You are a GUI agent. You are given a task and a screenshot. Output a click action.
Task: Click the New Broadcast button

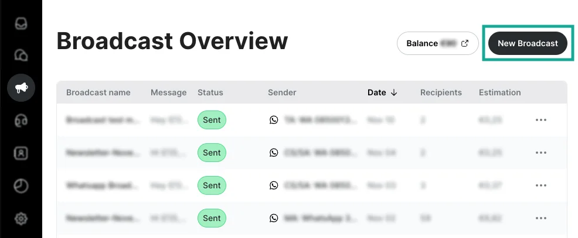[x=528, y=43]
